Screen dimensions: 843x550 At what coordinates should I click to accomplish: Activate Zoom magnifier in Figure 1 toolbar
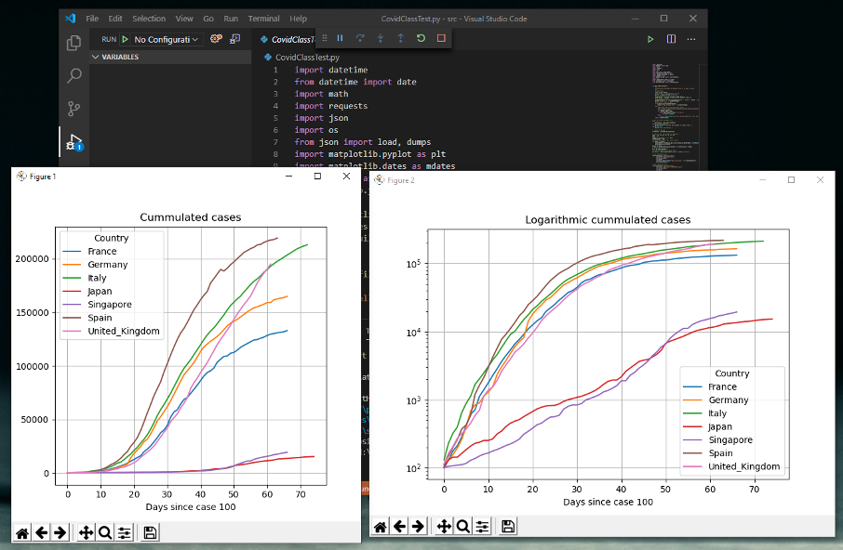[105, 532]
